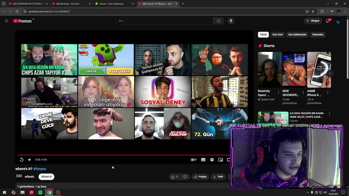This screenshot has width=349, height=196.
Task: Select the İzlenenler filter chip
Action: pyautogui.click(x=318, y=35)
